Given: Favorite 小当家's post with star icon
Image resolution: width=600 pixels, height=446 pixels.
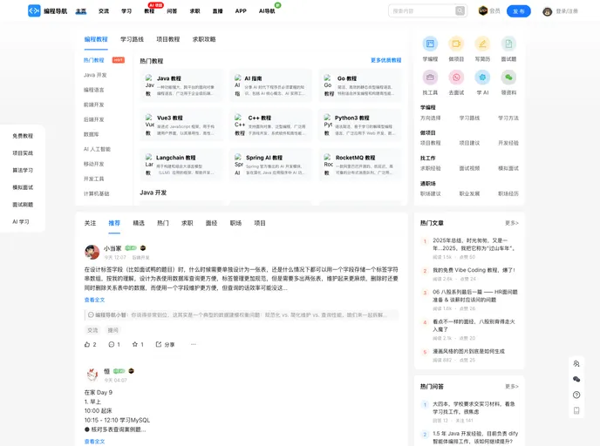Looking at the screenshot, I should pyautogui.click(x=134, y=344).
